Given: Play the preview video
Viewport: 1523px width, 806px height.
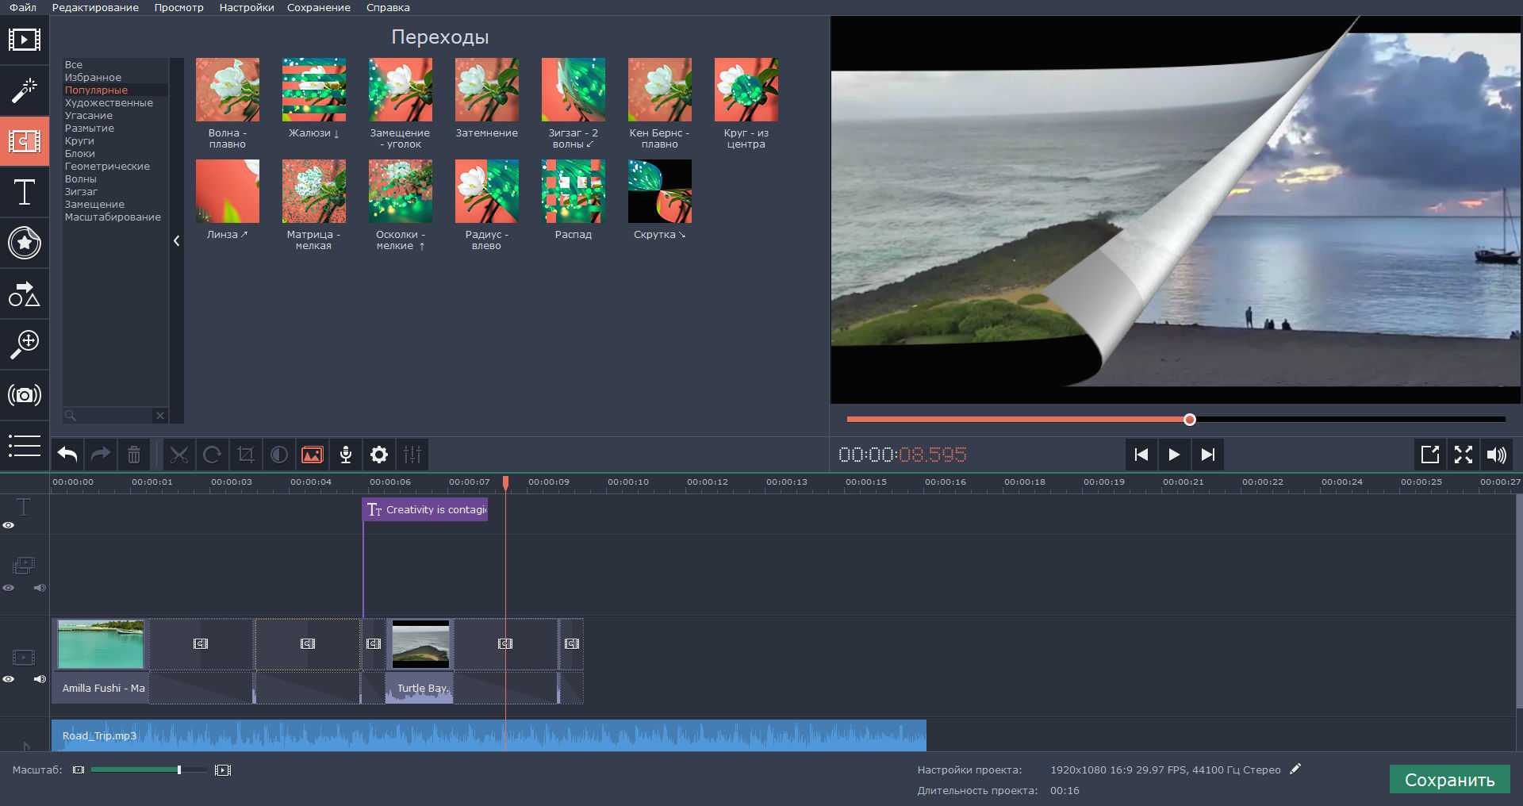Looking at the screenshot, I should 1174,455.
